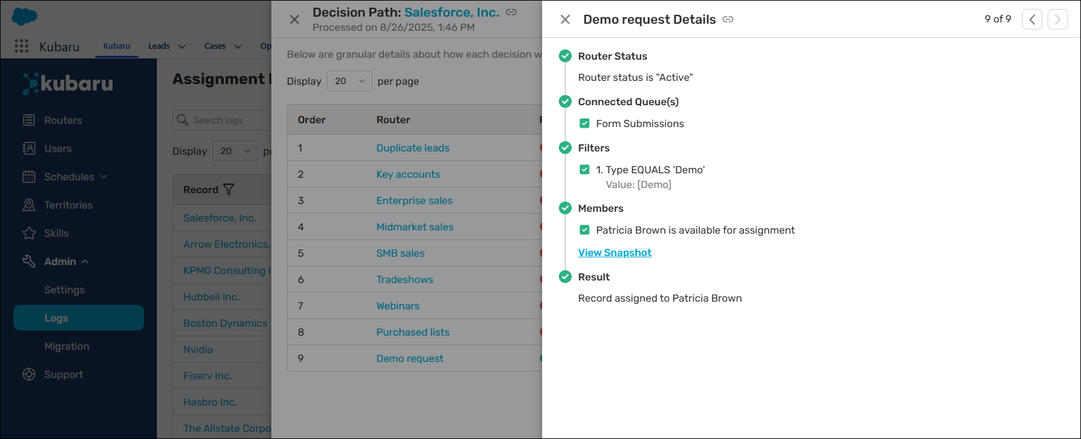Go to previous details with left chevron

point(1032,19)
